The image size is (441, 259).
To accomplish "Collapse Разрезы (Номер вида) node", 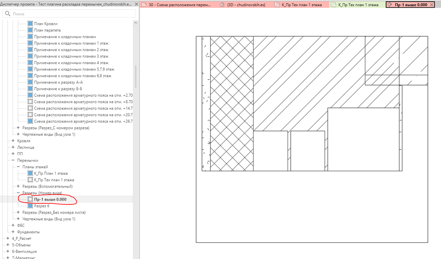I will pyautogui.click(x=18, y=192).
